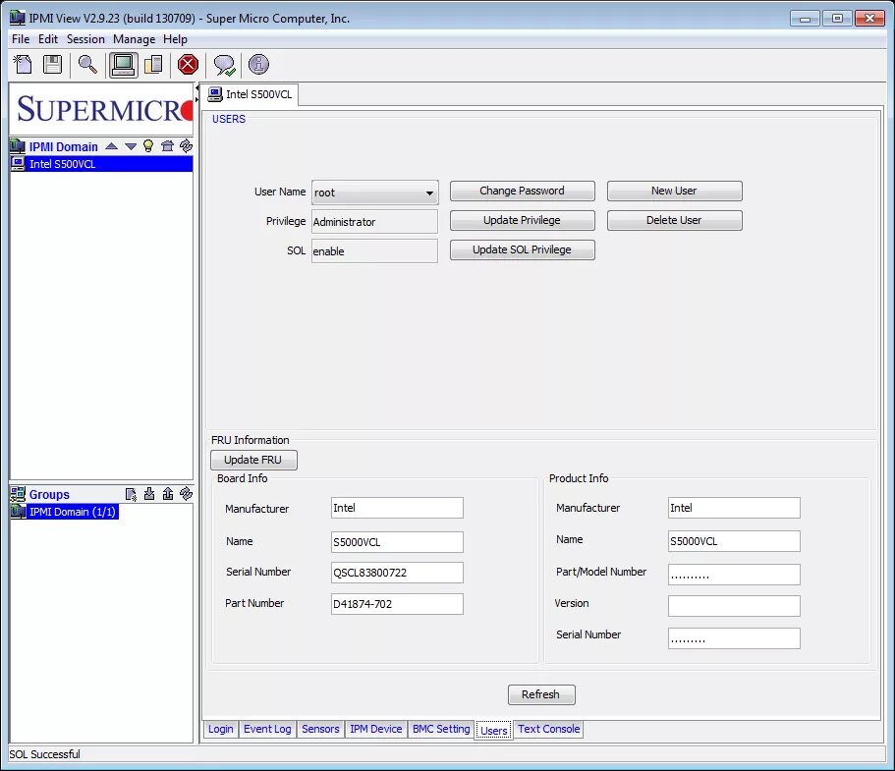895x771 pixels.
Task: Click the Product Info Manufacturer field
Action: click(734, 508)
